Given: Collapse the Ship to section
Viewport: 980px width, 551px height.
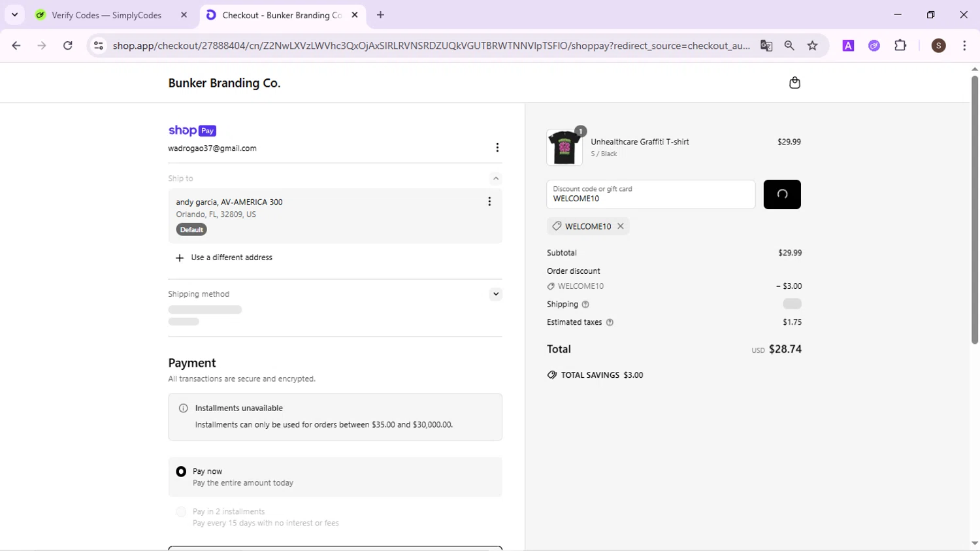Looking at the screenshot, I should (x=496, y=178).
